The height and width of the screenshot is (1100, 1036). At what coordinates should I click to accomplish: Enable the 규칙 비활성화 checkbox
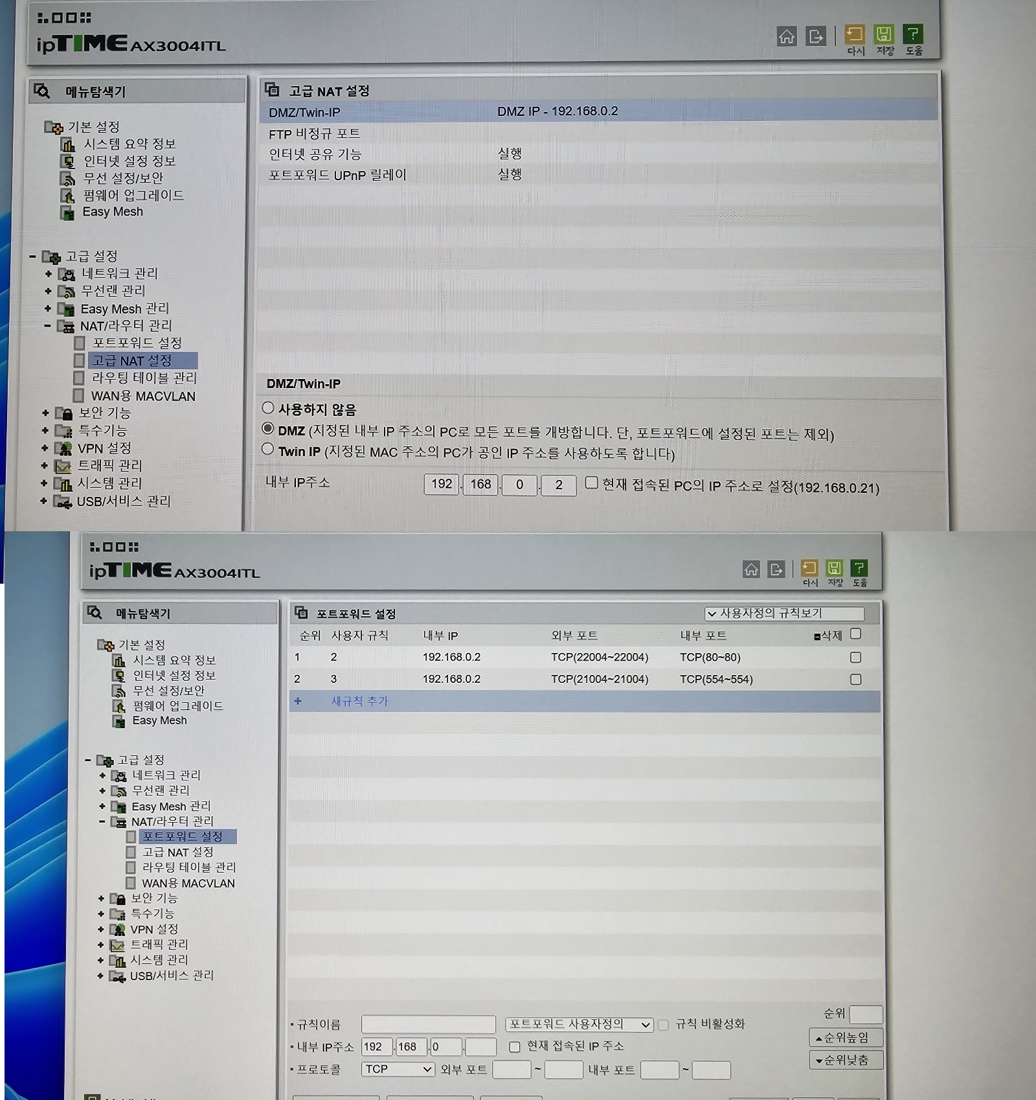coord(663,1025)
